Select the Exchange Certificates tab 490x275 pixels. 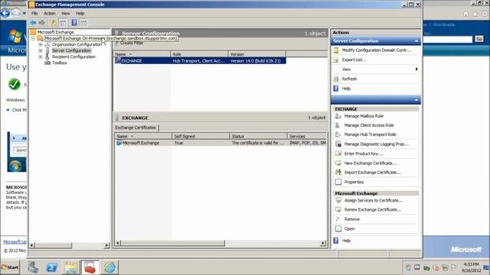point(136,128)
